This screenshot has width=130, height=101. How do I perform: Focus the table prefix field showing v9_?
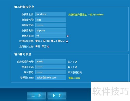[x=51, y=36]
